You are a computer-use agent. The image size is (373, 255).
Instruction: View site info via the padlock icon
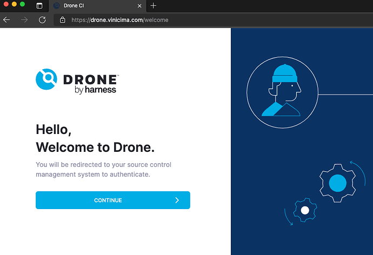63,20
